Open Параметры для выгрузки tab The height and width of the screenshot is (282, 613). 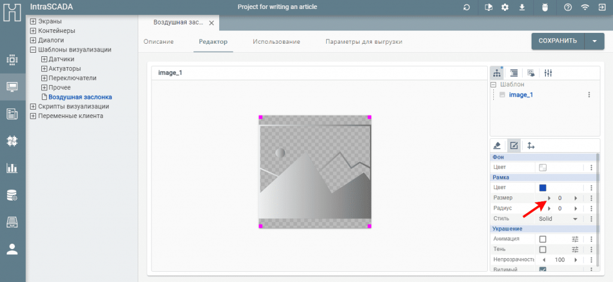[x=364, y=41]
